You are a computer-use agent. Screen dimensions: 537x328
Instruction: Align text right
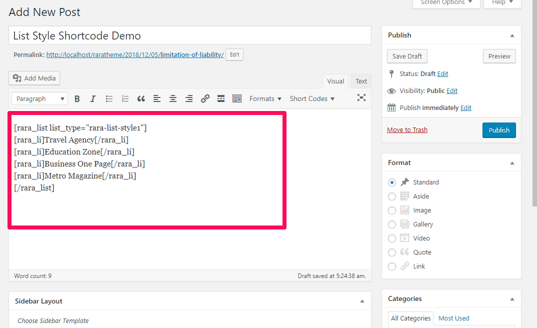(188, 98)
